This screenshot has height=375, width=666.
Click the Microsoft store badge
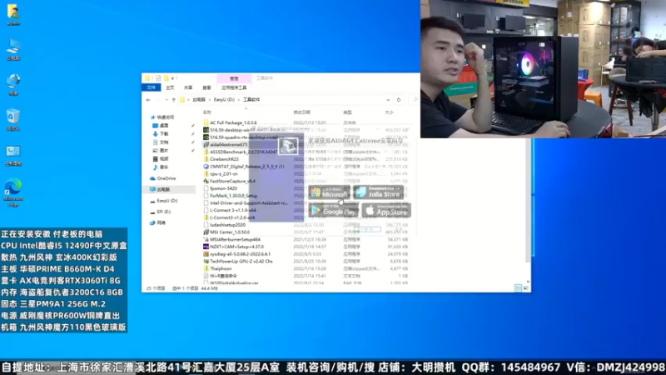click(329, 192)
